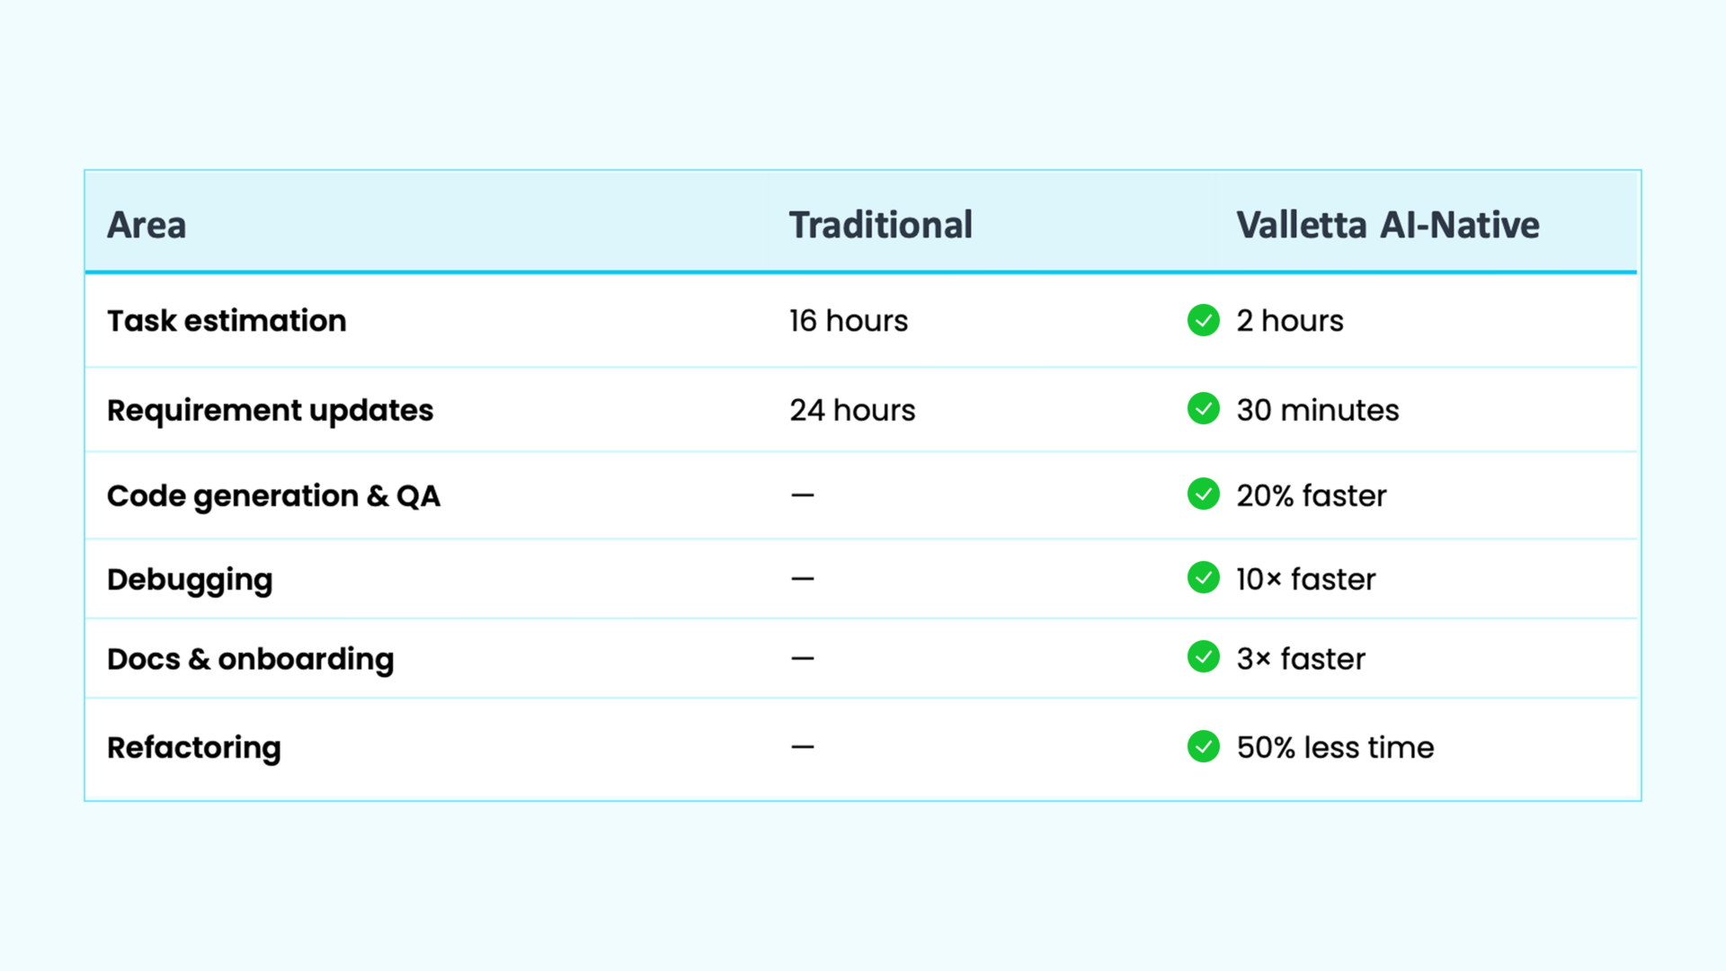
Task: Click the 16 hours traditional value
Action: coord(849,321)
